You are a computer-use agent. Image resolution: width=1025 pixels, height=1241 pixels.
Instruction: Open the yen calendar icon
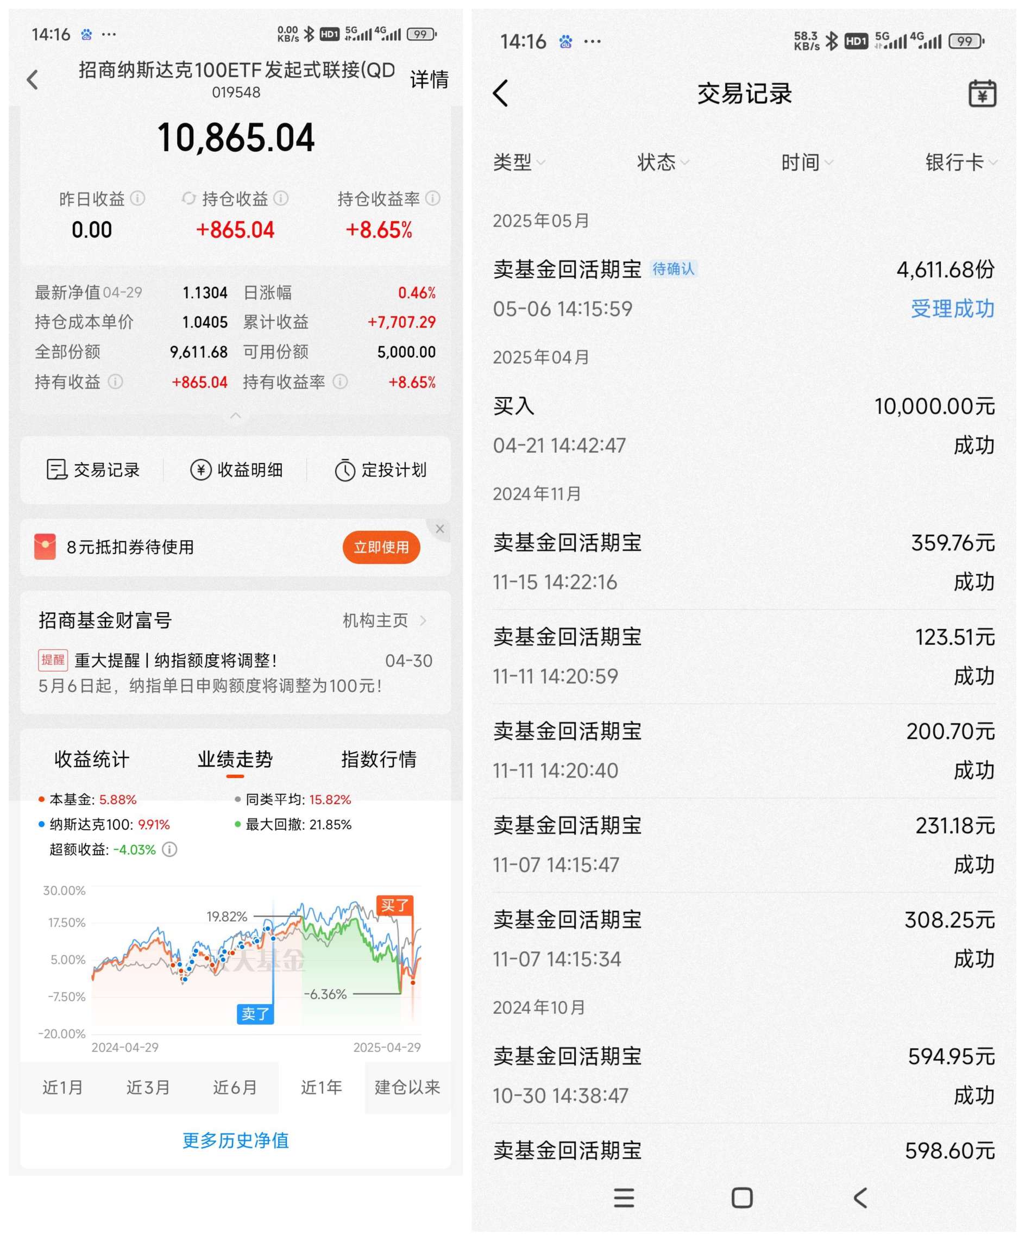click(983, 93)
